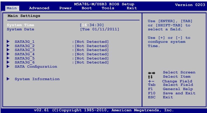The width and height of the screenshot is (207, 113).
Task: Click the M5A78L-M/USB3 BIOS Setup title
Action: pos(104,4)
